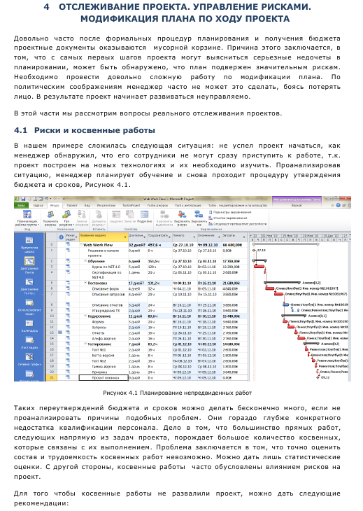Select the Ресурс ribbon tab
Viewport: 363px width, 511px height.
(55, 206)
